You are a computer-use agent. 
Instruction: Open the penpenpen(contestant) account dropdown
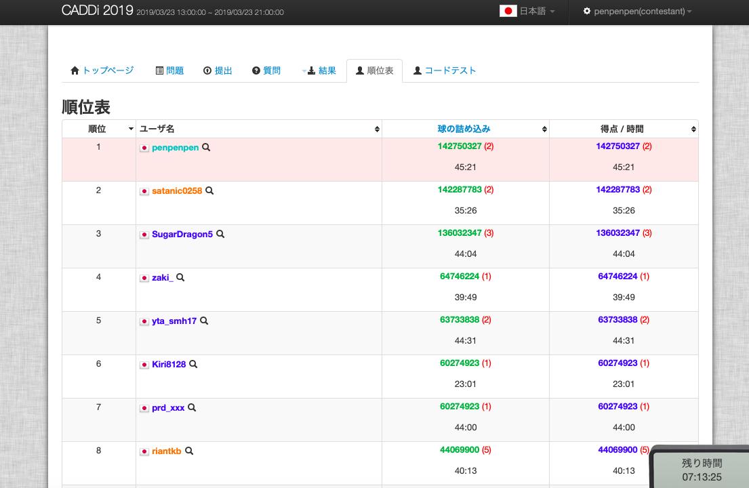pos(636,11)
